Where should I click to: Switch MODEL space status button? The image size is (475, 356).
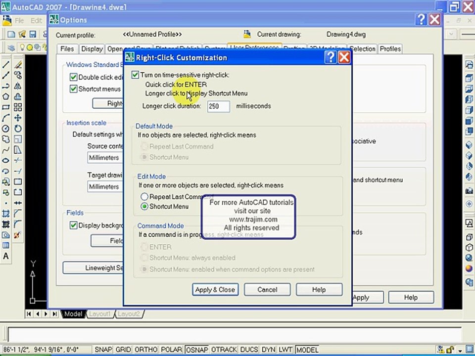click(x=307, y=350)
